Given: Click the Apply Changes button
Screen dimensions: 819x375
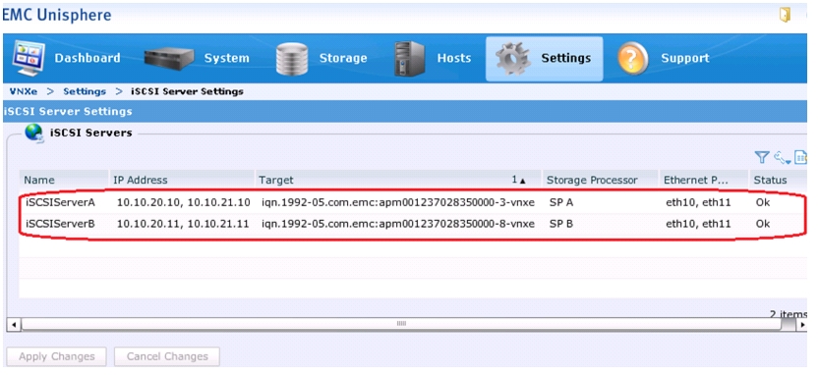Looking at the screenshot, I should tap(56, 356).
